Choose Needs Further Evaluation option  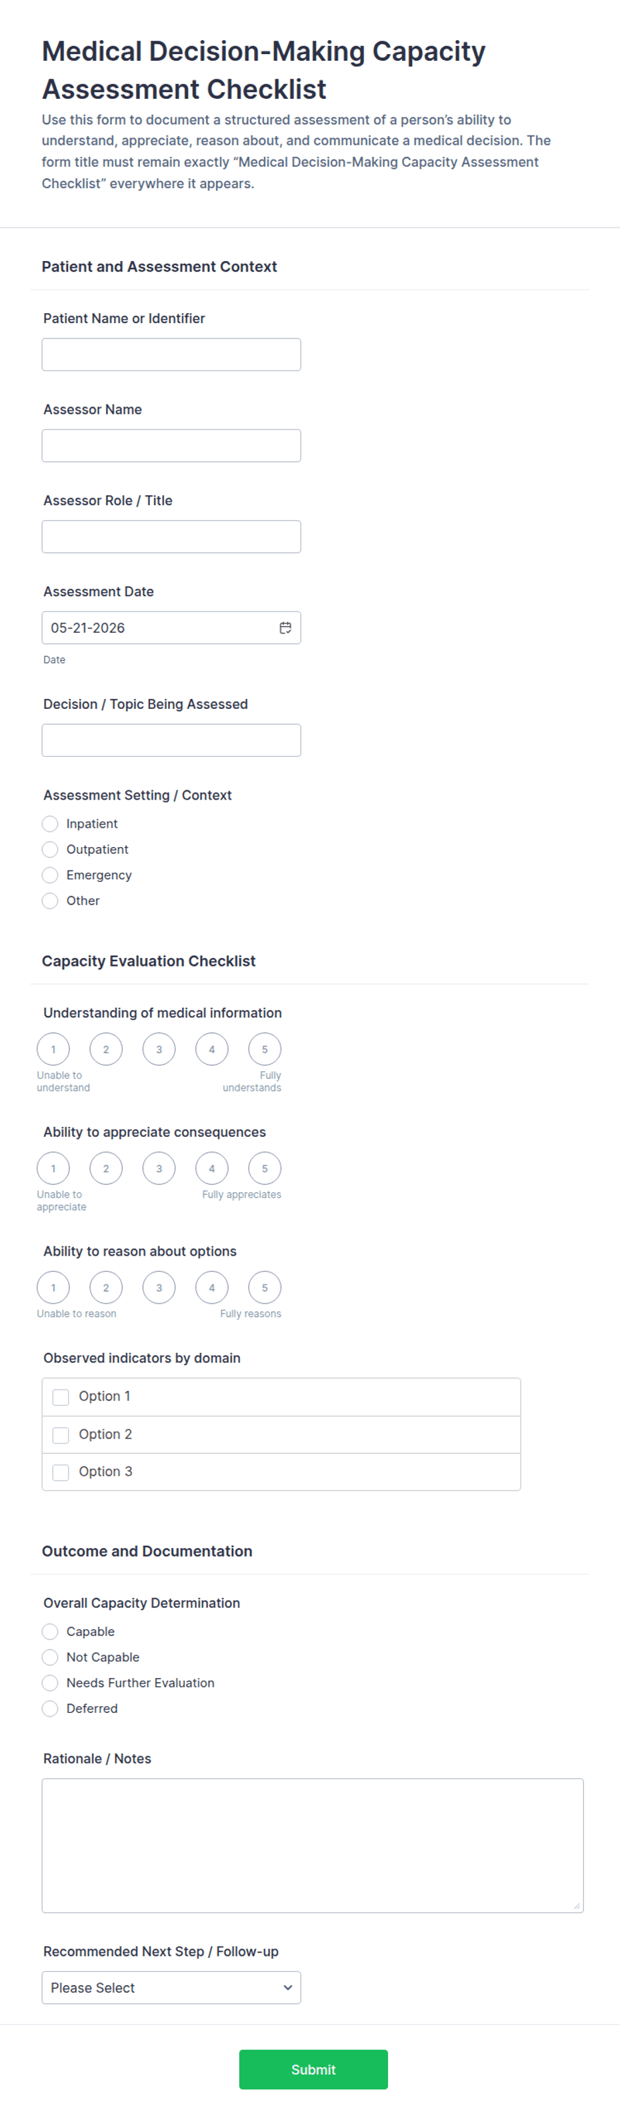50,1683
